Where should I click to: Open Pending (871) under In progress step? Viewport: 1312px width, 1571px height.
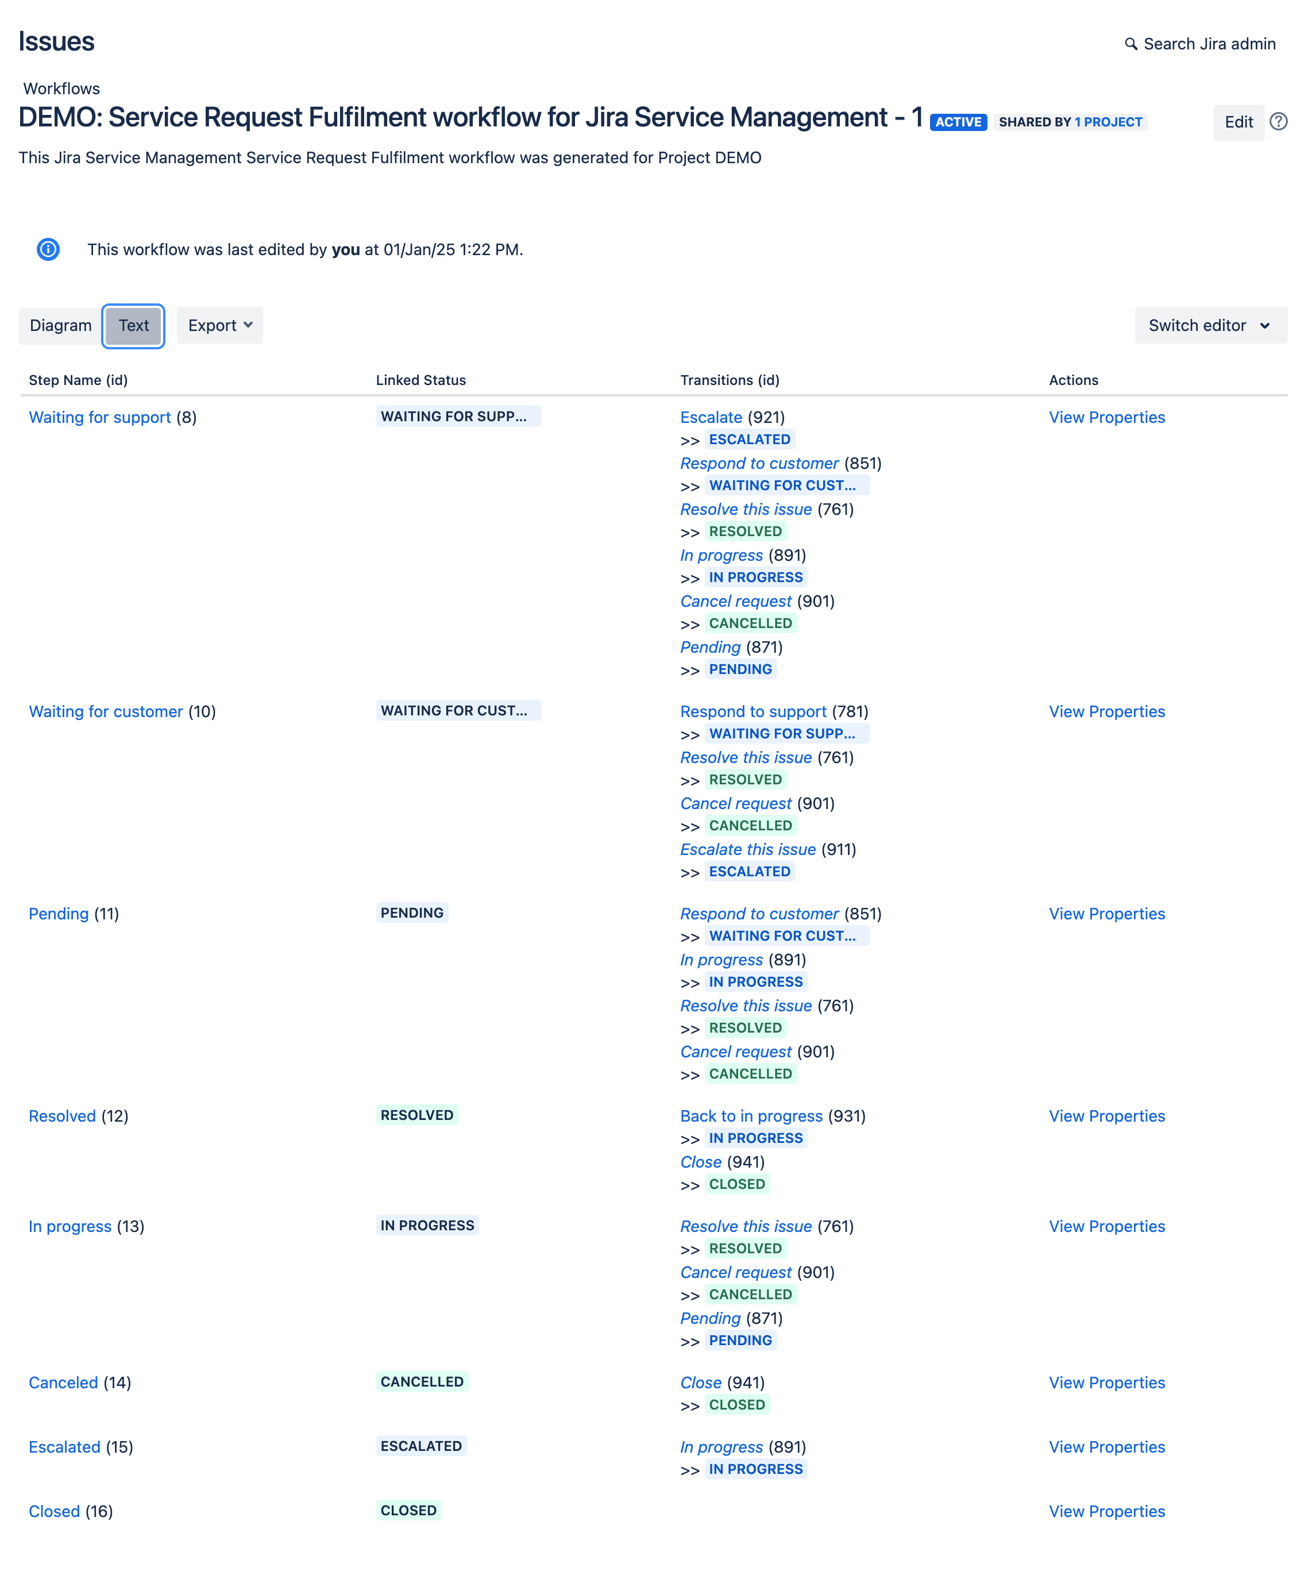tap(710, 1318)
